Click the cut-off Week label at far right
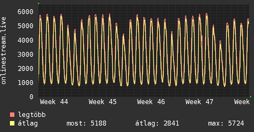Screen dimensions: 254x132 pos(242,102)
